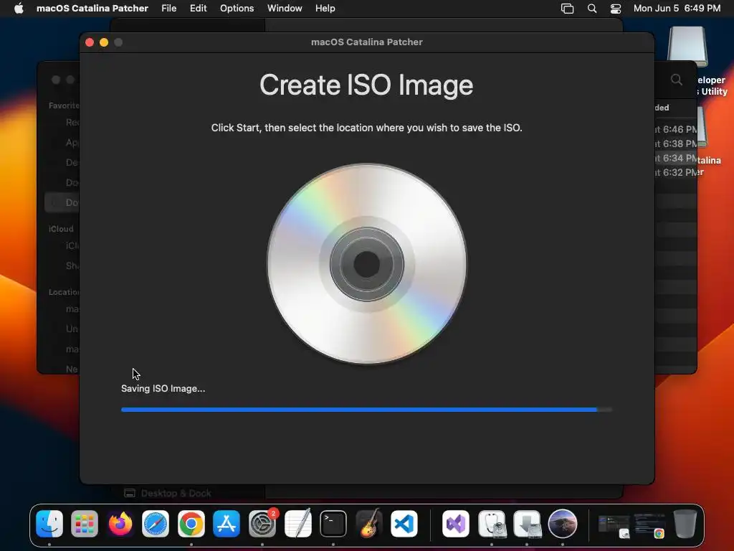Click the date and time in menu bar

point(677,9)
